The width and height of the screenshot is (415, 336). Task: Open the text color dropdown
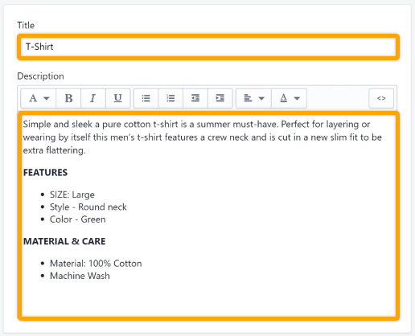pos(289,98)
